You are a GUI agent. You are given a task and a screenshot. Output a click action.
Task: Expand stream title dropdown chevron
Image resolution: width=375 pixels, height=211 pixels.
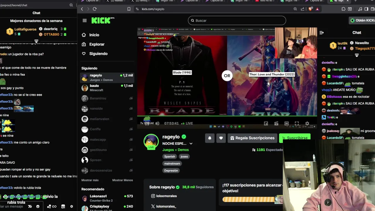point(191,144)
